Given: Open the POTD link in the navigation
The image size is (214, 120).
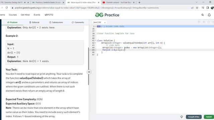Looking at the screenshot, I should 49,15.
